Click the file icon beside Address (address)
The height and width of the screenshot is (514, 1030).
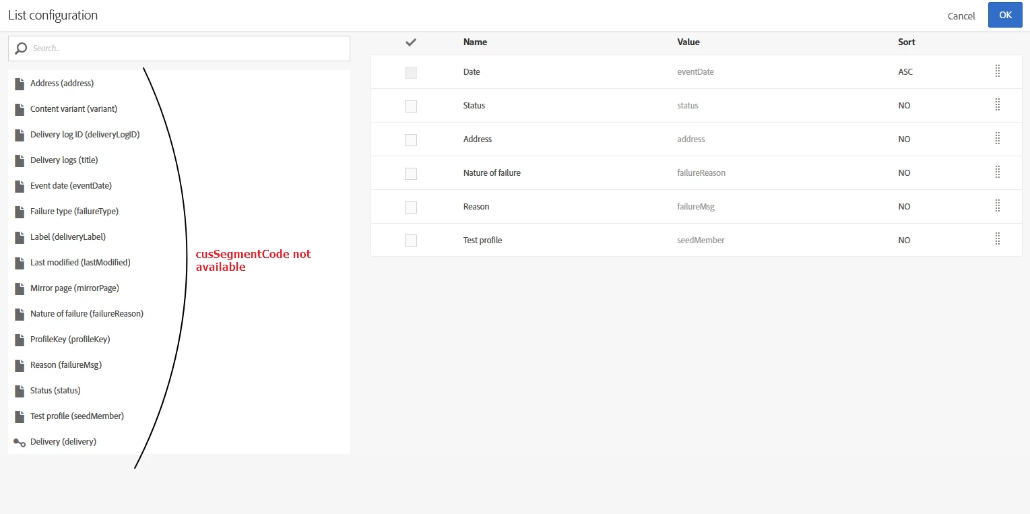point(20,84)
